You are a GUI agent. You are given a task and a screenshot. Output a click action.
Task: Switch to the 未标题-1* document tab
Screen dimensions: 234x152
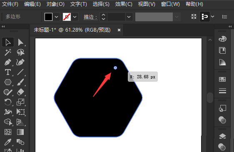[72, 30]
